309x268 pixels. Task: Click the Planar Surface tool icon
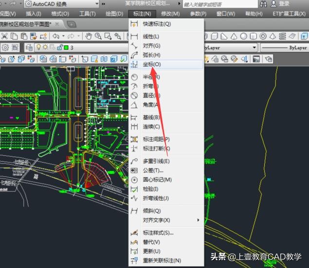tap(292, 36)
